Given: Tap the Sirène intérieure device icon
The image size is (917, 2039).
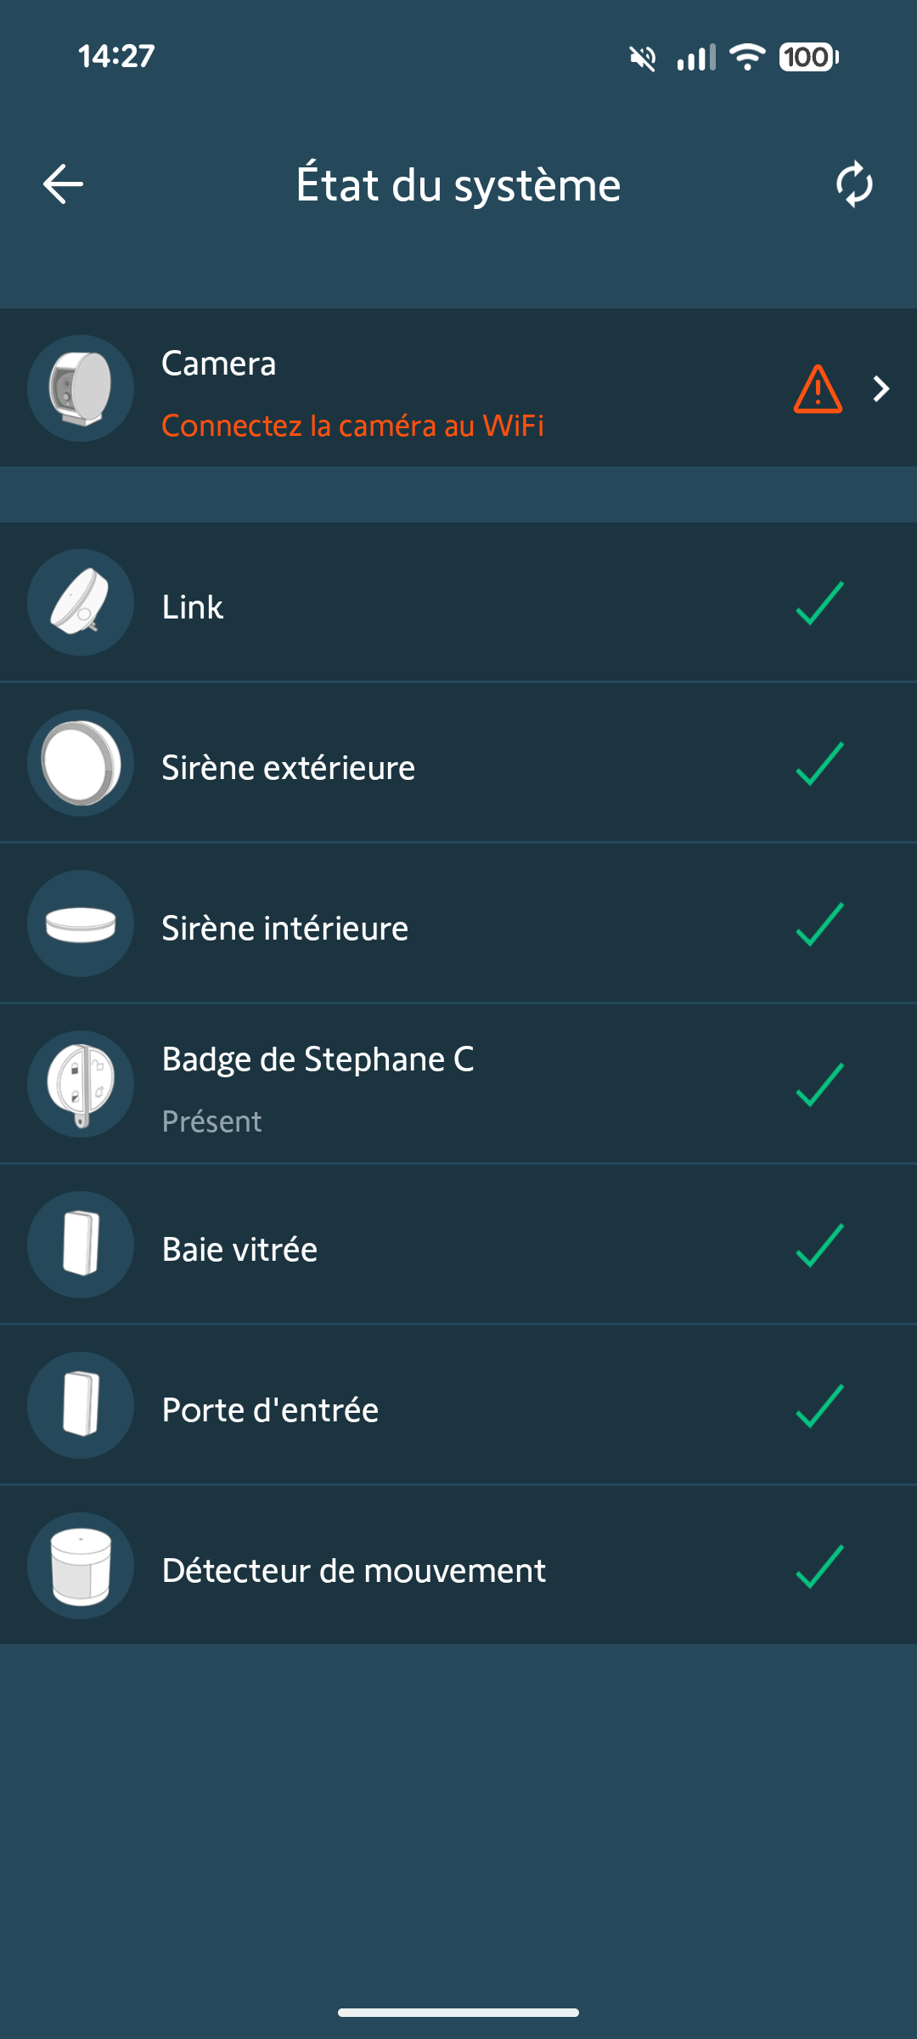Looking at the screenshot, I should coord(81,923).
